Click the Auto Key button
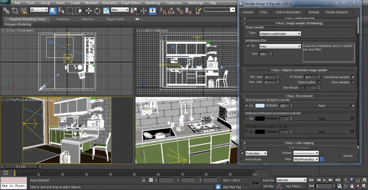The width and height of the screenshot is (368, 190). pos(269,180)
